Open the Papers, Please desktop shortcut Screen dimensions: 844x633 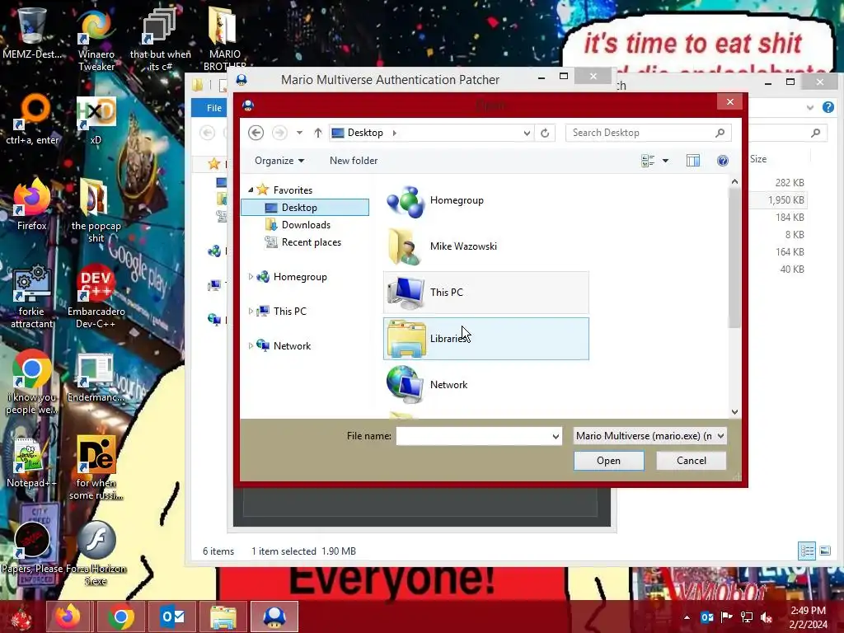tap(32, 548)
